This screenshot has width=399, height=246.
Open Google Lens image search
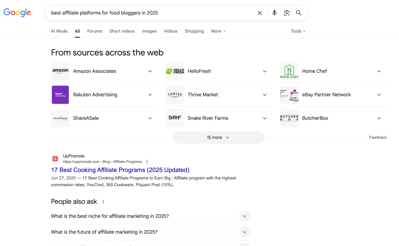[286, 13]
